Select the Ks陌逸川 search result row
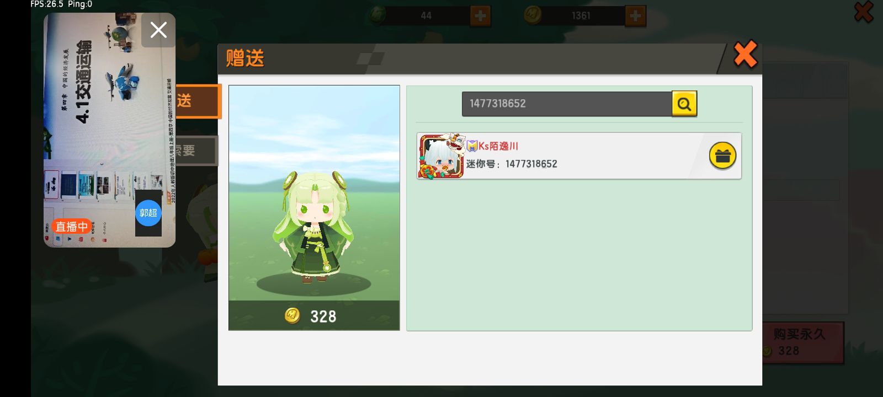The height and width of the screenshot is (397, 883). [x=579, y=156]
